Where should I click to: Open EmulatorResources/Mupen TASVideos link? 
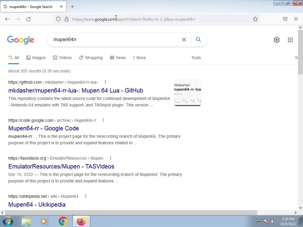[x=61, y=166]
